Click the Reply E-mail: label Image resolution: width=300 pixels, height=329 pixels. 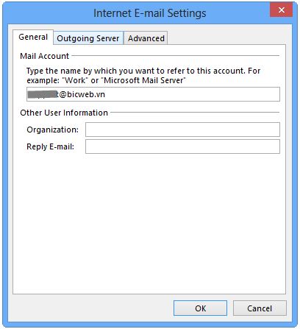click(51, 146)
